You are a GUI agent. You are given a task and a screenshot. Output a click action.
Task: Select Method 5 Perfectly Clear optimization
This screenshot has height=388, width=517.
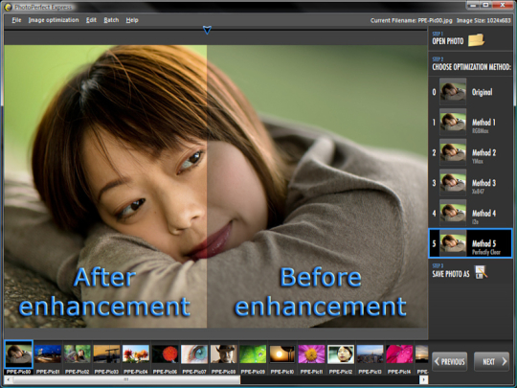(470, 243)
